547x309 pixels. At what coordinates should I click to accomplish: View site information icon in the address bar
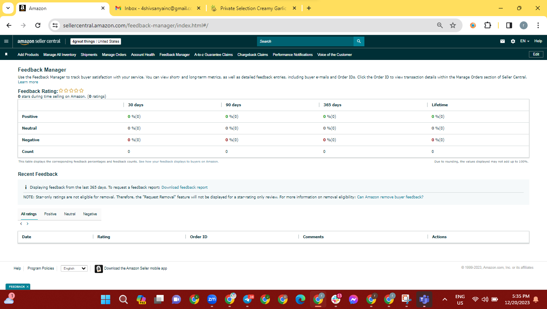click(56, 25)
